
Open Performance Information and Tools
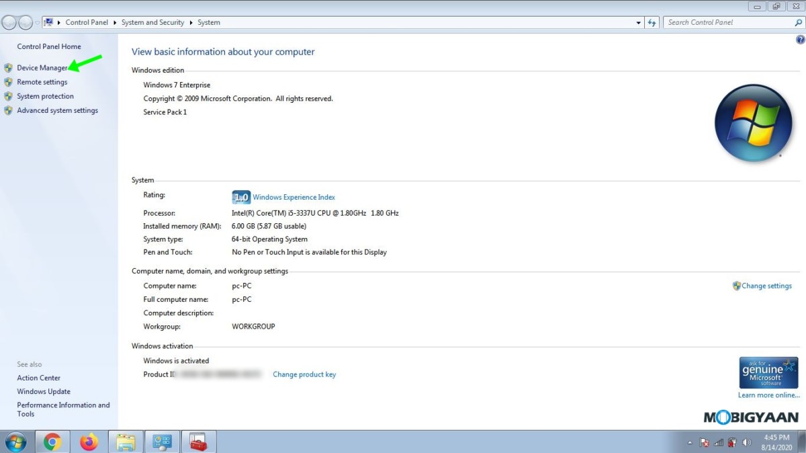point(63,409)
